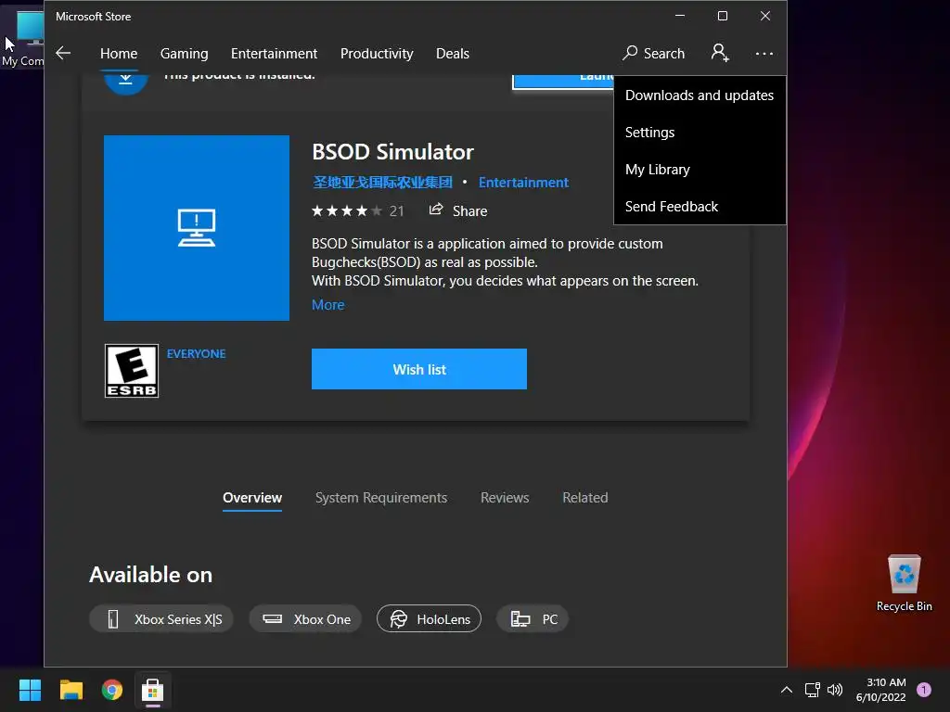Click the EVERYONE rating link
Screen dimensions: 950x712
pyautogui.click(x=197, y=353)
